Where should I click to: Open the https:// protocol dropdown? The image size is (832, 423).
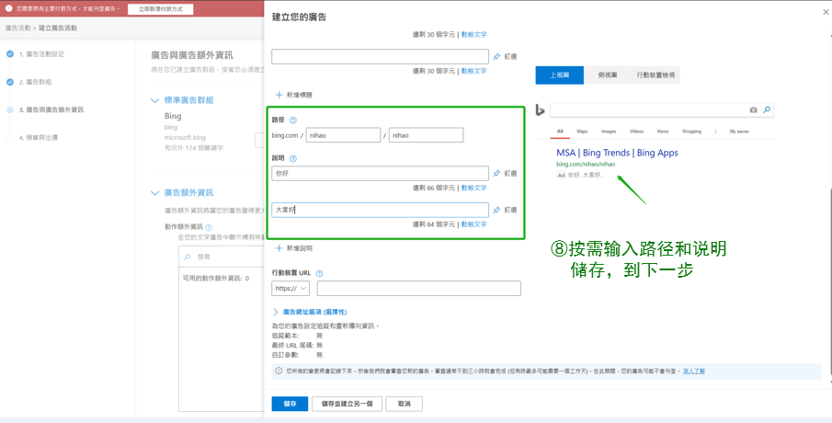[291, 289]
